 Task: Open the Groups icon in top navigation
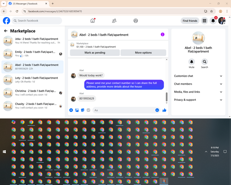136,21
